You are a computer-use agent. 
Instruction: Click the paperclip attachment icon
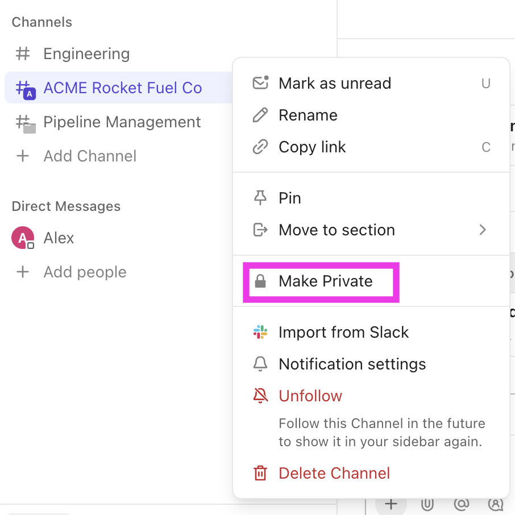[427, 504]
